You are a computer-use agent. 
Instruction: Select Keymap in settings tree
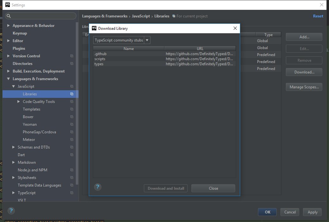[20, 33]
